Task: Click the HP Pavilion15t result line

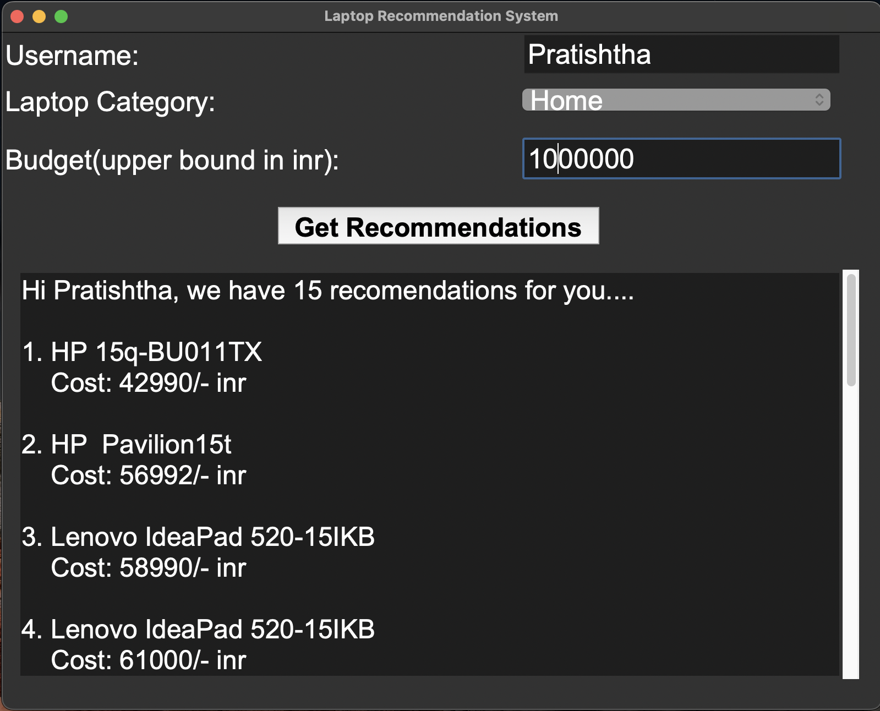Action: tap(127, 445)
